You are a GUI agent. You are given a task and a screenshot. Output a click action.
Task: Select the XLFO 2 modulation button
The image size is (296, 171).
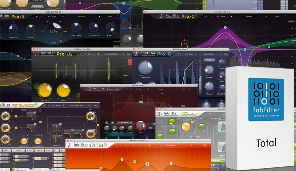click(18, 151)
